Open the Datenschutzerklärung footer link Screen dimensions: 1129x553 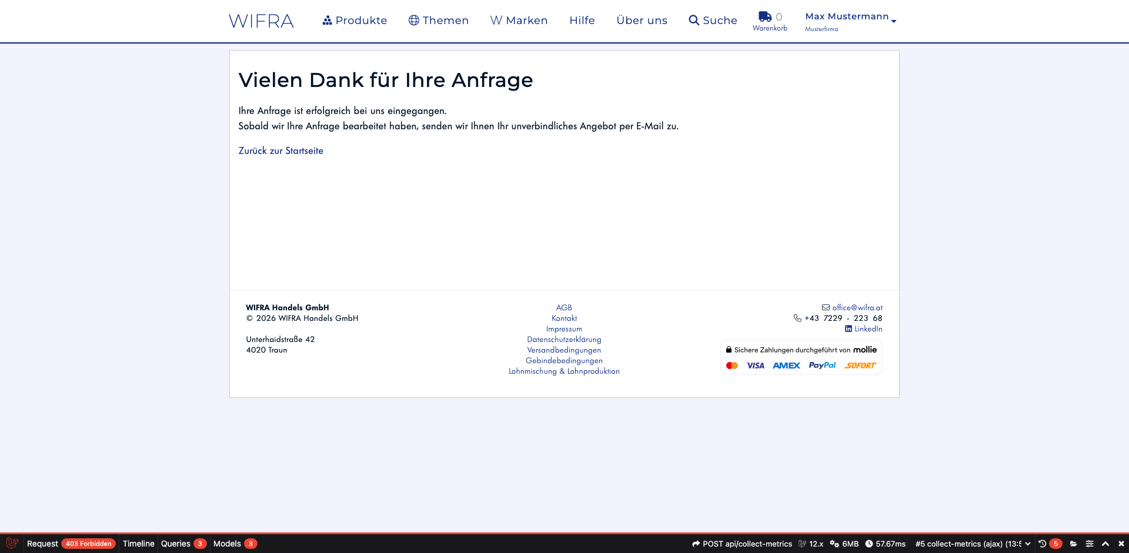click(564, 340)
